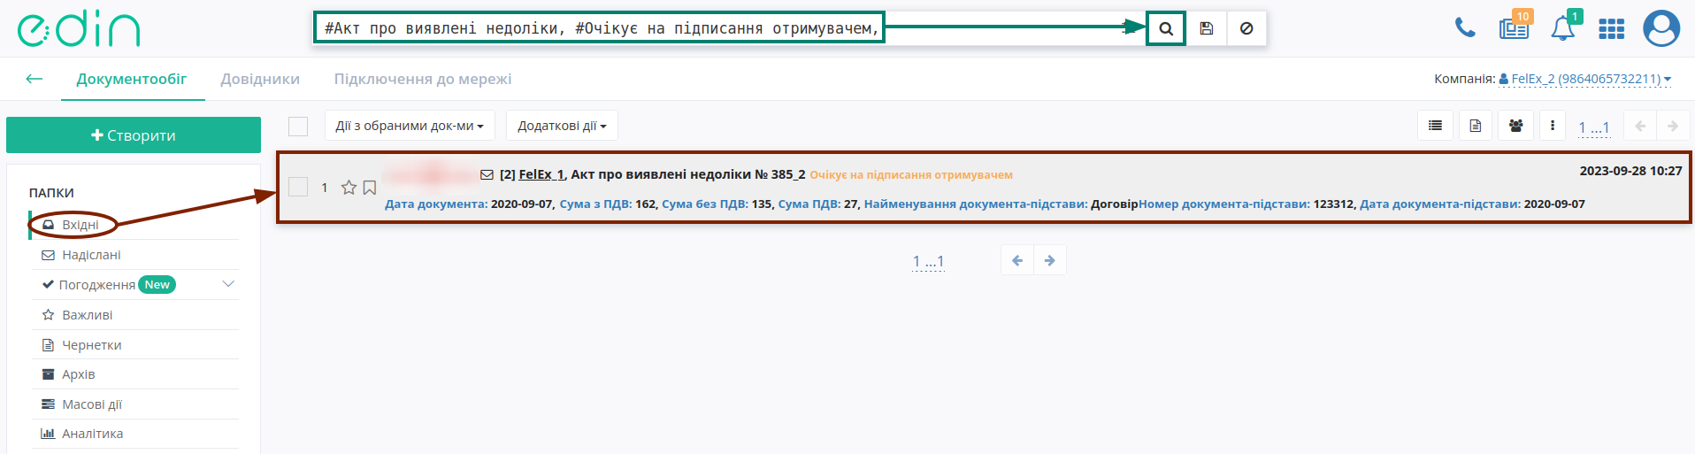Open the news icon with badge 10
The width and height of the screenshot is (1695, 454).
coord(1515,27)
